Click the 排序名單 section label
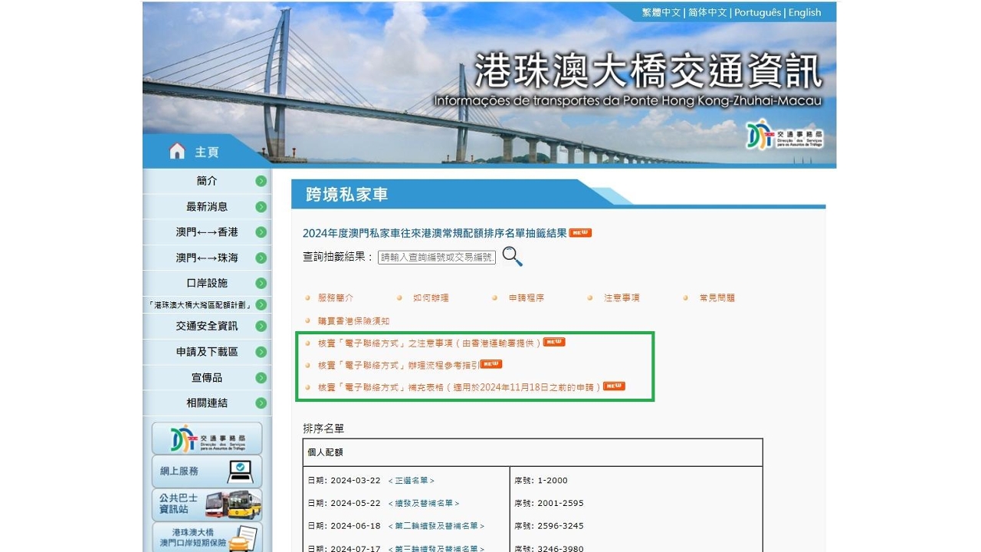The width and height of the screenshot is (981, 552). coord(323,429)
